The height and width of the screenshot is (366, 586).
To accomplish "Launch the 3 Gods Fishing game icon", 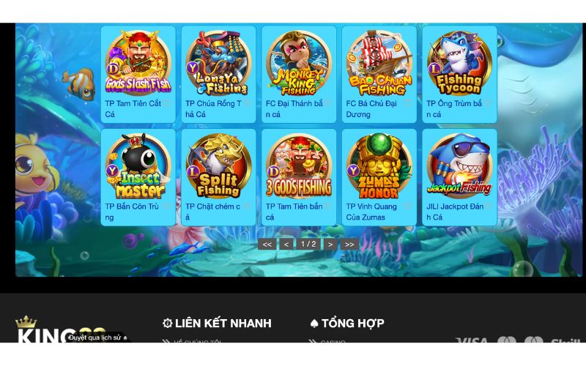I will [x=299, y=165].
